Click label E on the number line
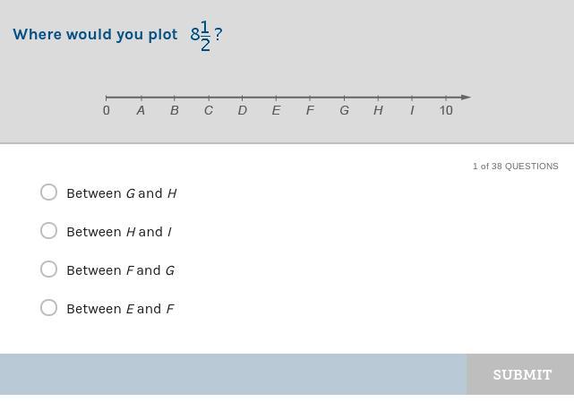This screenshot has width=574, height=402. 276,110
